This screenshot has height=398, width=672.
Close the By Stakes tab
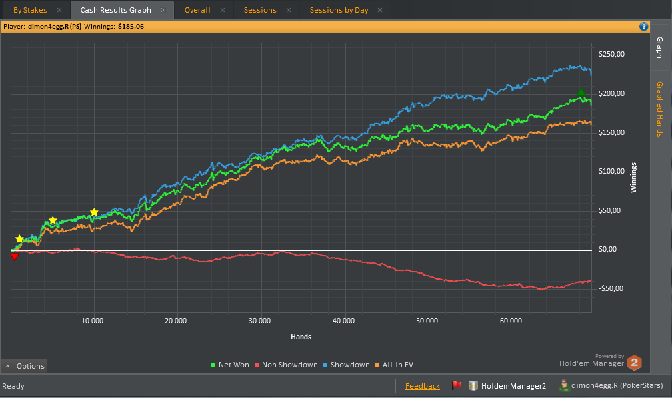point(59,10)
